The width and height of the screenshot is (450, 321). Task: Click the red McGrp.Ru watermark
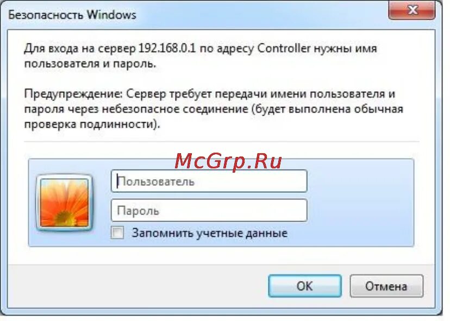click(x=228, y=161)
